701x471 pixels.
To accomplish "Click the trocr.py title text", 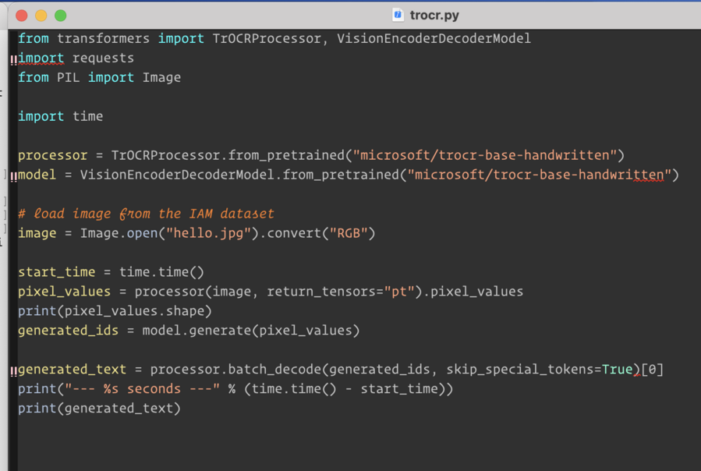I will point(434,15).
